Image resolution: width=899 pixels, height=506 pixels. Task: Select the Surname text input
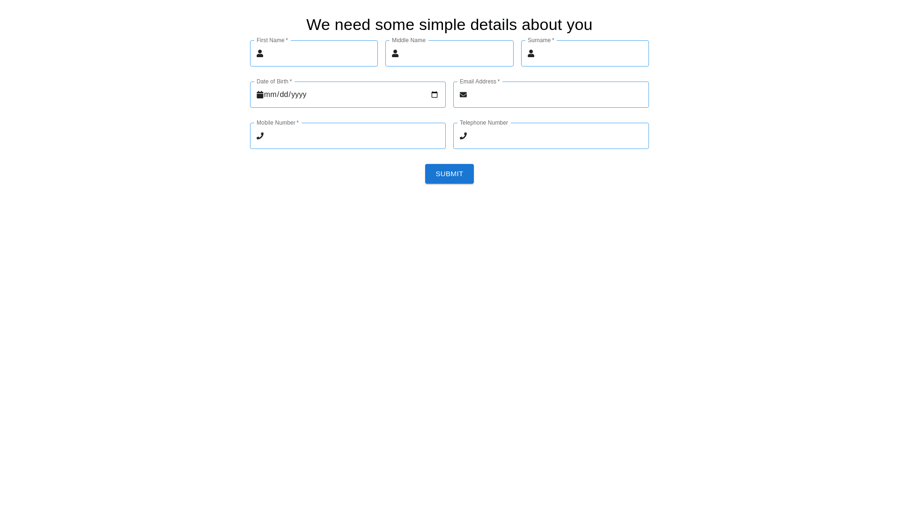coord(591,53)
